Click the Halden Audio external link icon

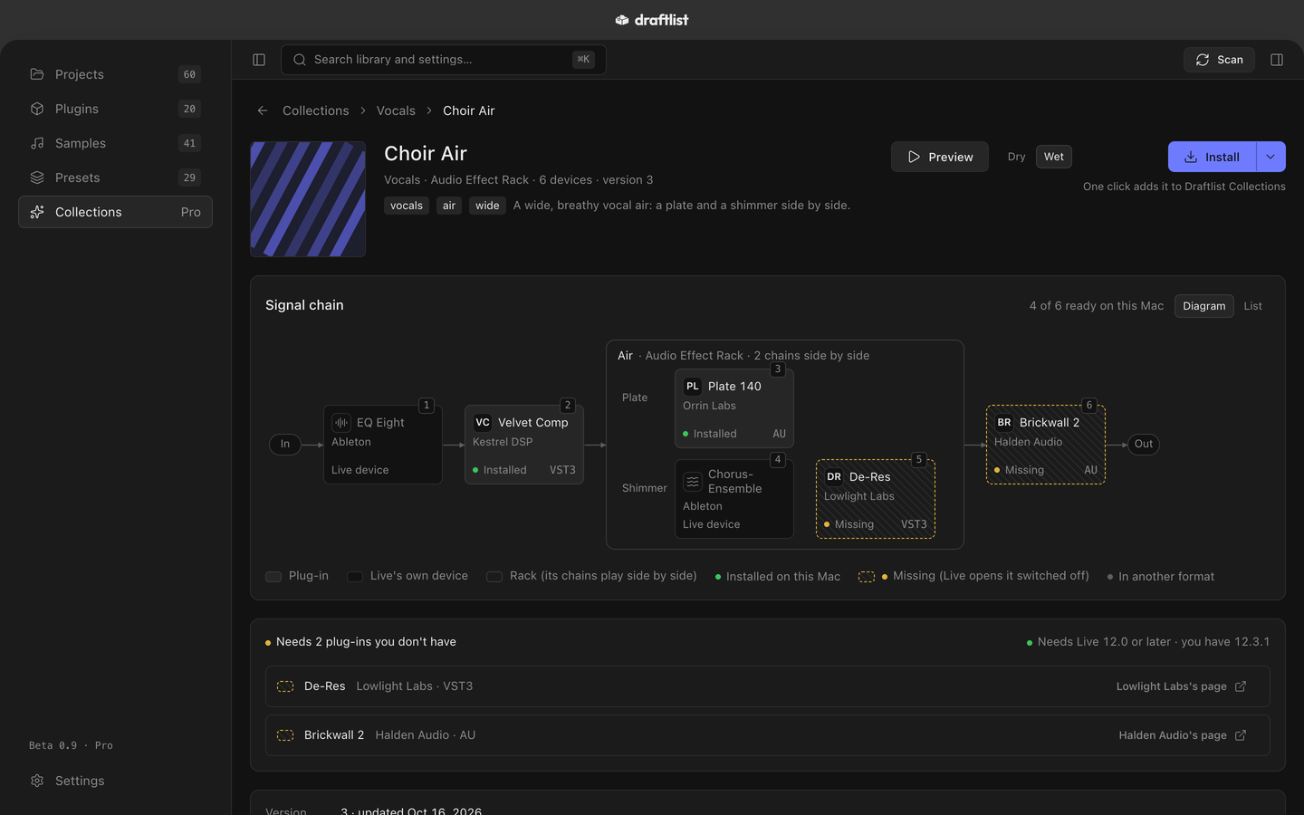click(1241, 735)
